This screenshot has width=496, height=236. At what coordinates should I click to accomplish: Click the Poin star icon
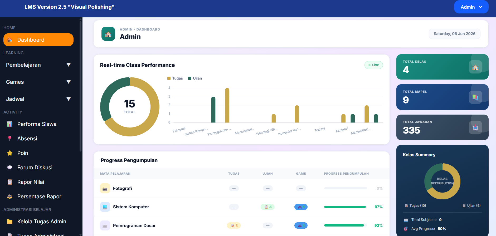click(x=10, y=153)
